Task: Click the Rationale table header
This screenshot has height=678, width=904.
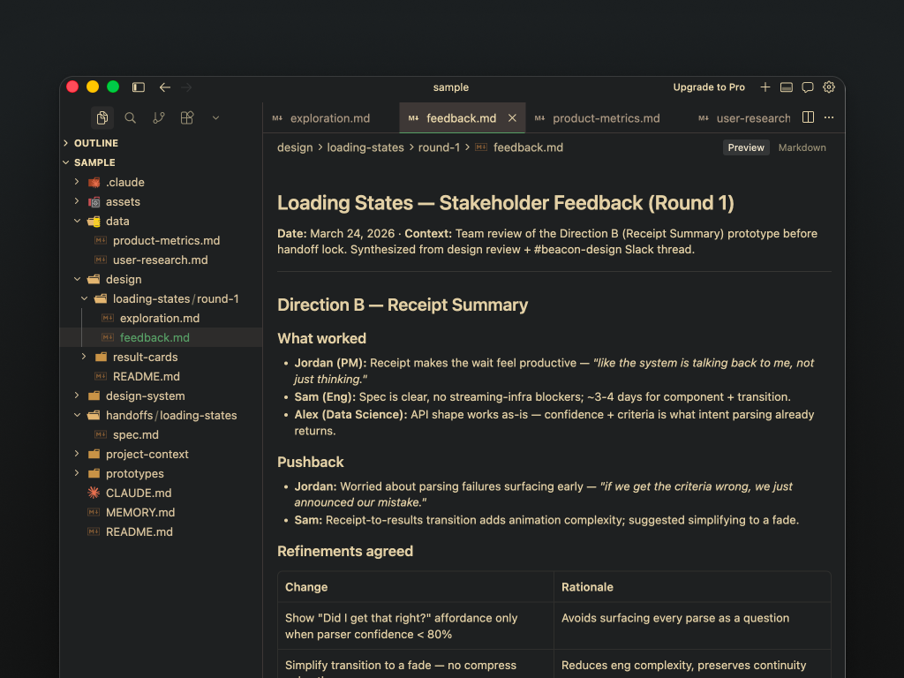Action: coord(587,587)
